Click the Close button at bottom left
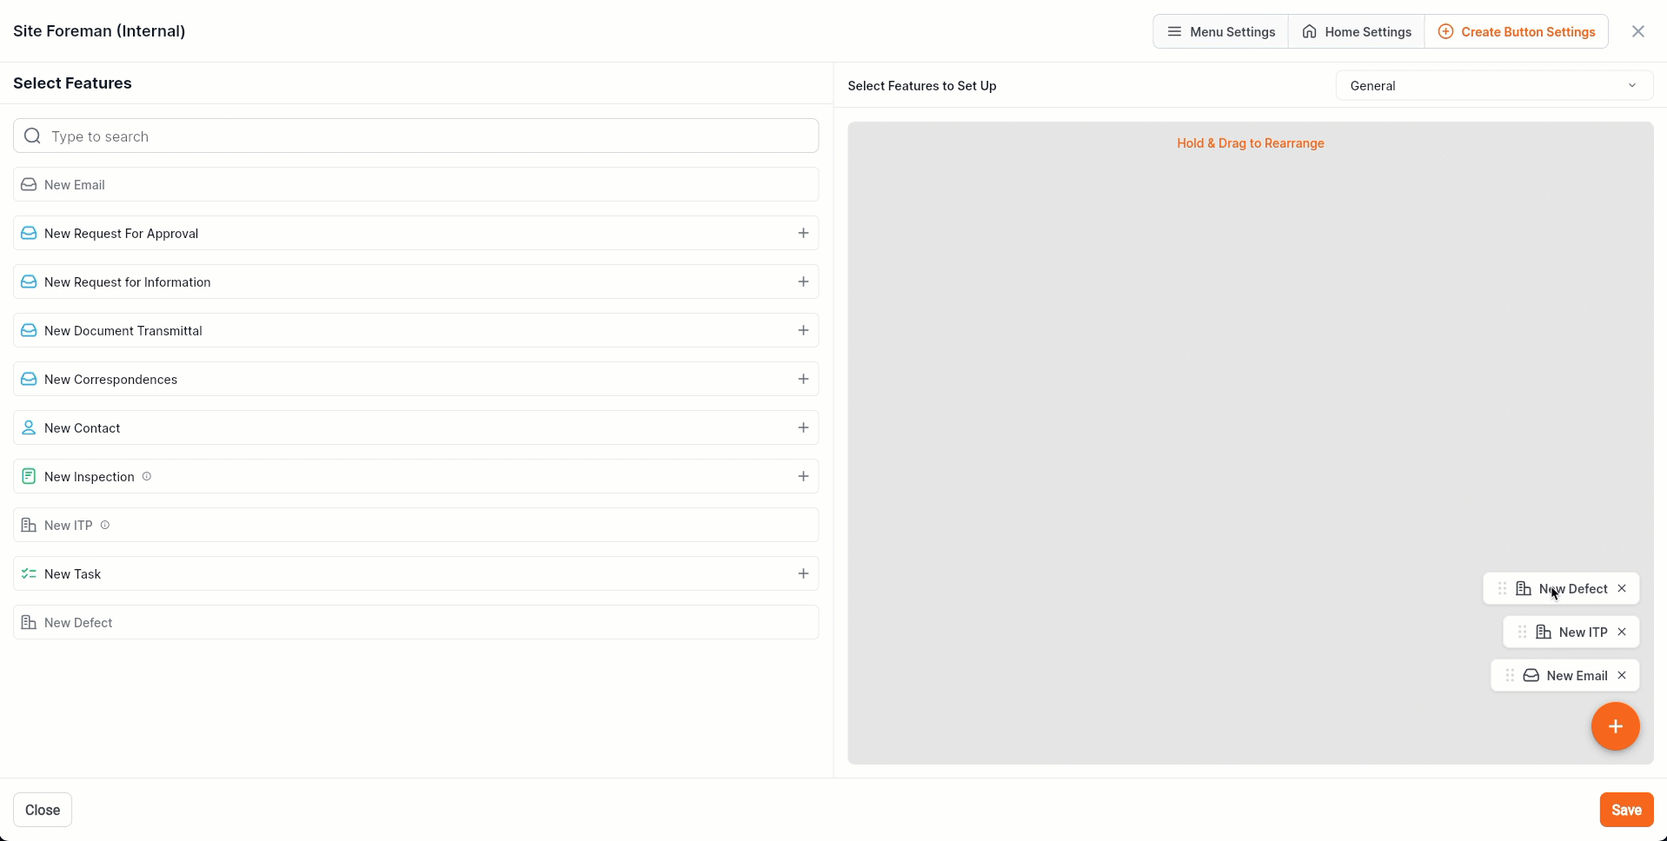Image resolution: width=1667 pixels, height=841 pixels. pyautogui.click(x=42, y=810)
